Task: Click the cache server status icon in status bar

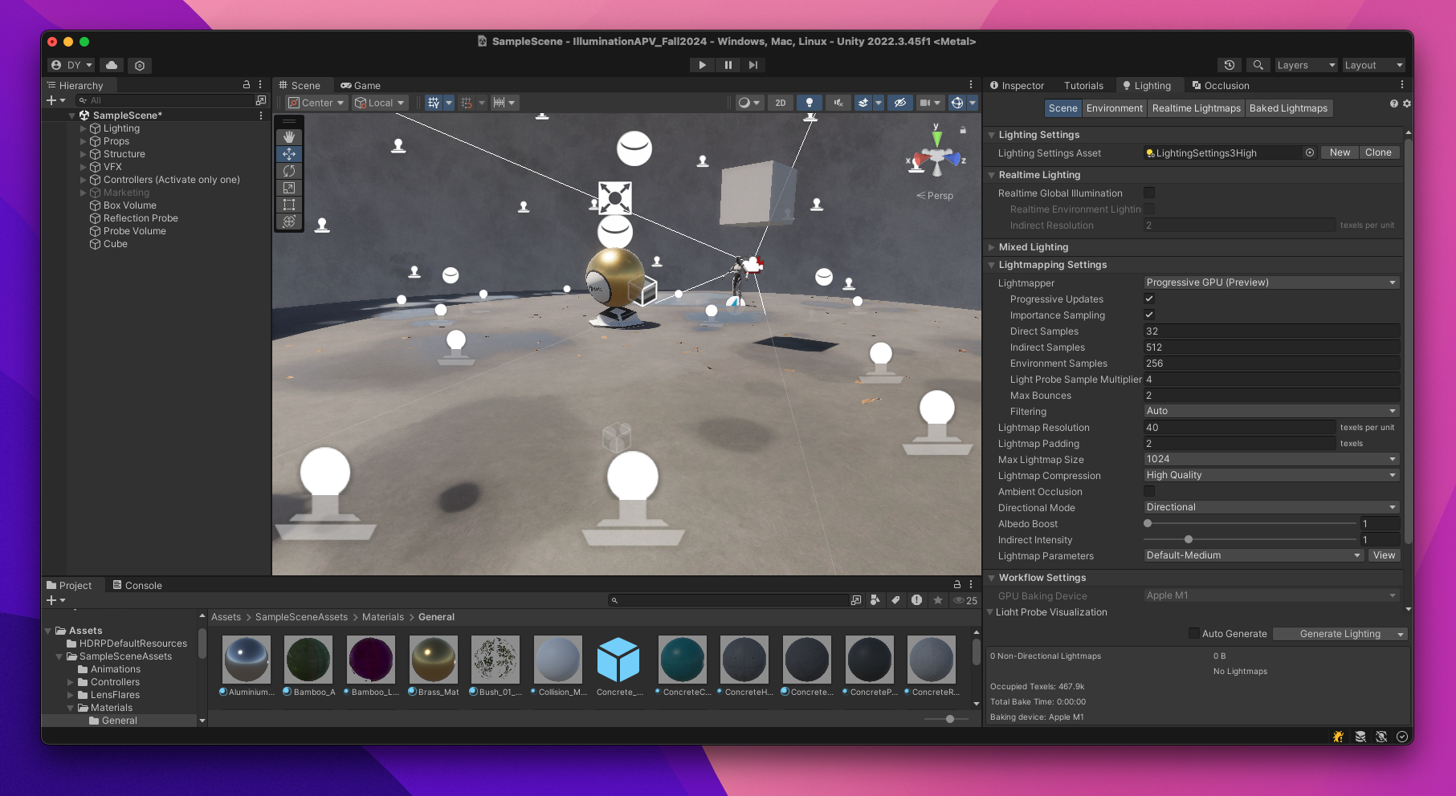Action: (x=1360, y=737)
